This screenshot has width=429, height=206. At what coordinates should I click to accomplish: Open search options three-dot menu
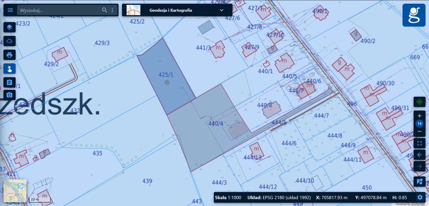pyautogui.click(x=112, y=10)
